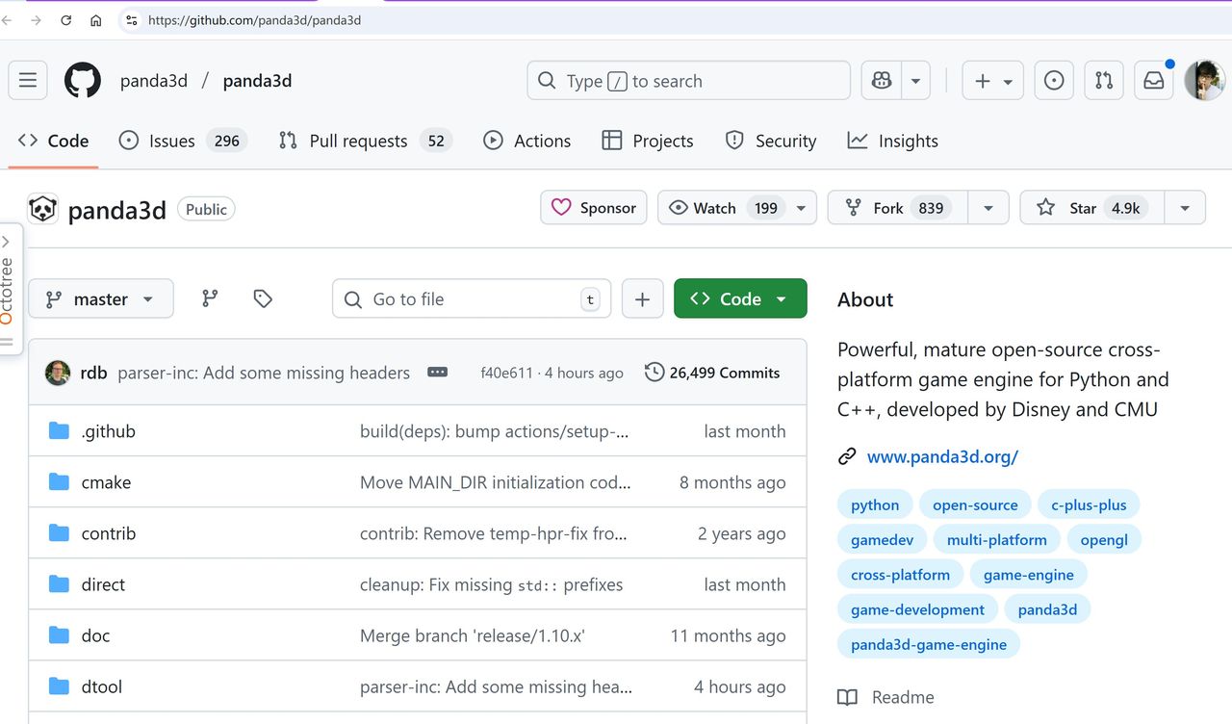
Task: Expand the Octotree sidebar panel
Action: (7, 289)
